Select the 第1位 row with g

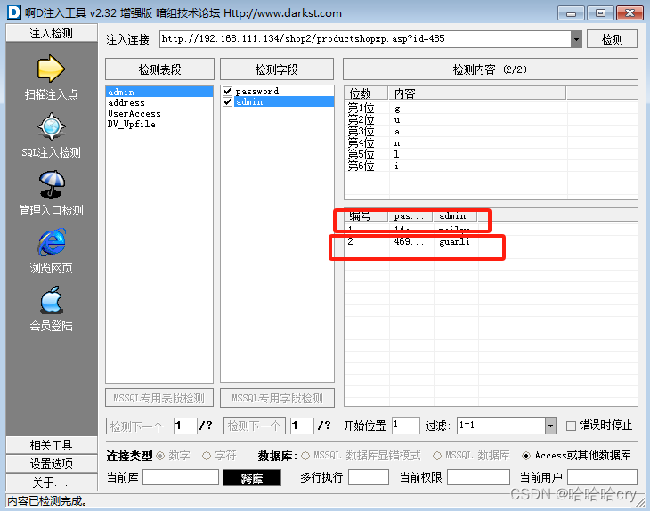click(x=491, y=109)
